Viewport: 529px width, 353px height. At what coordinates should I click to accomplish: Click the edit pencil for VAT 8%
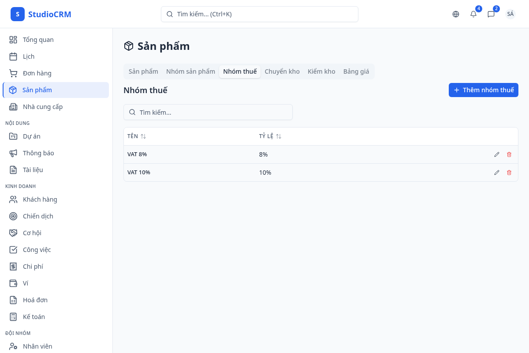coord(497,154)
